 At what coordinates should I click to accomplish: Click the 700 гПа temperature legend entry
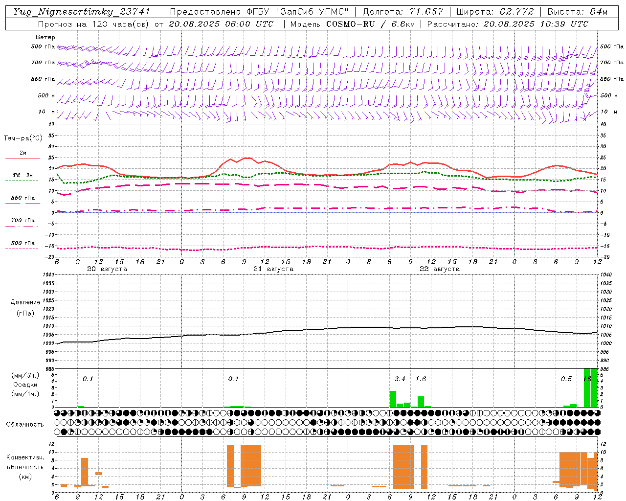pyautogui.click(x=23, y=220)
